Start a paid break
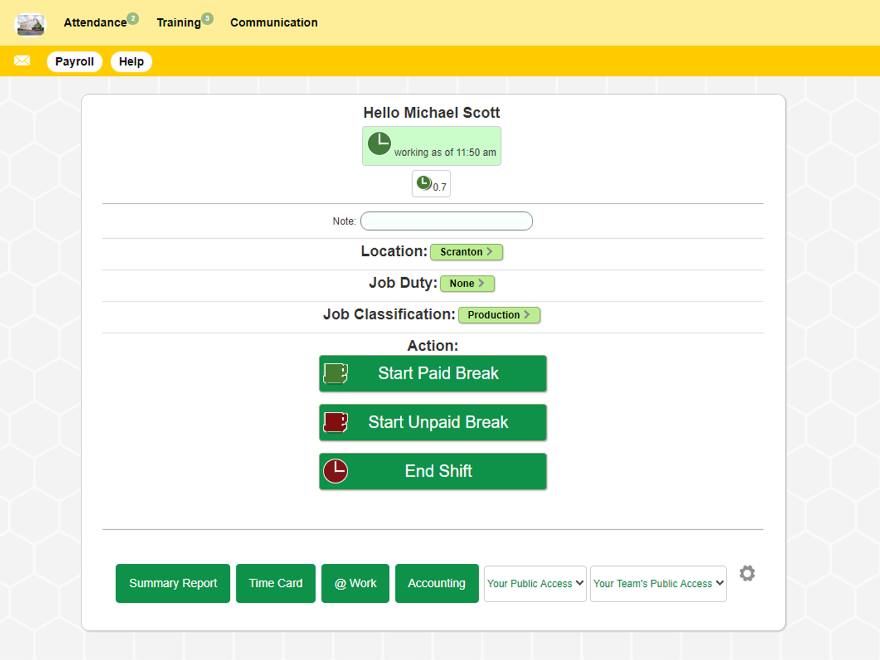This screenshot has width=880, height=660. (x=433, y=373)
